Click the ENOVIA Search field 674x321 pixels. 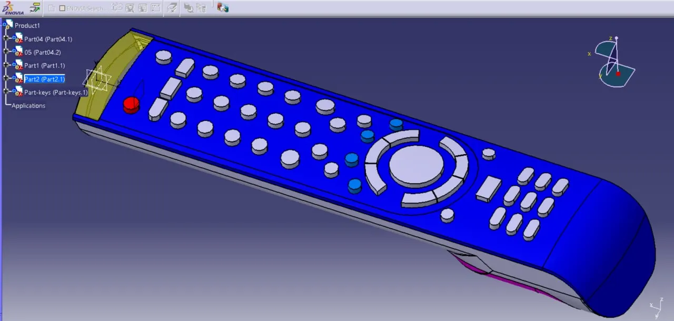pos(86,8)
